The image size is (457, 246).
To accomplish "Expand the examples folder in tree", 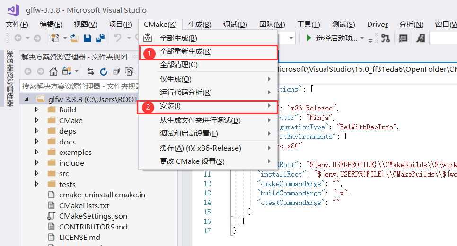I will point(37,152).
